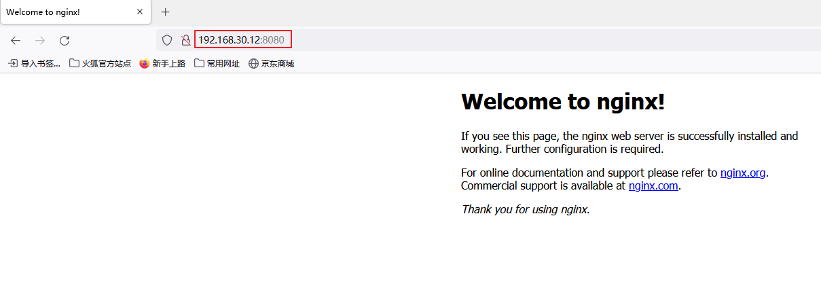The image size is (821, 286).
Task: Click the 'Commercial support is available at' text
Action: point(543,185)
